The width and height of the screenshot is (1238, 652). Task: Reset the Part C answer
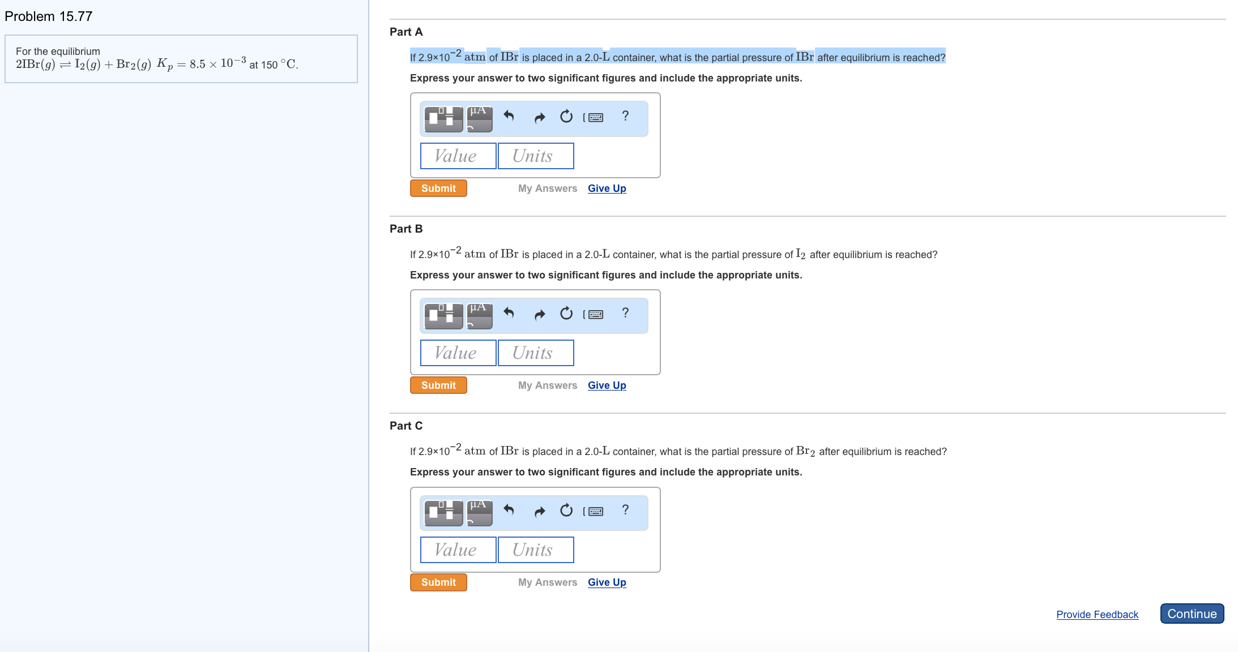click(x=566, y=510)
